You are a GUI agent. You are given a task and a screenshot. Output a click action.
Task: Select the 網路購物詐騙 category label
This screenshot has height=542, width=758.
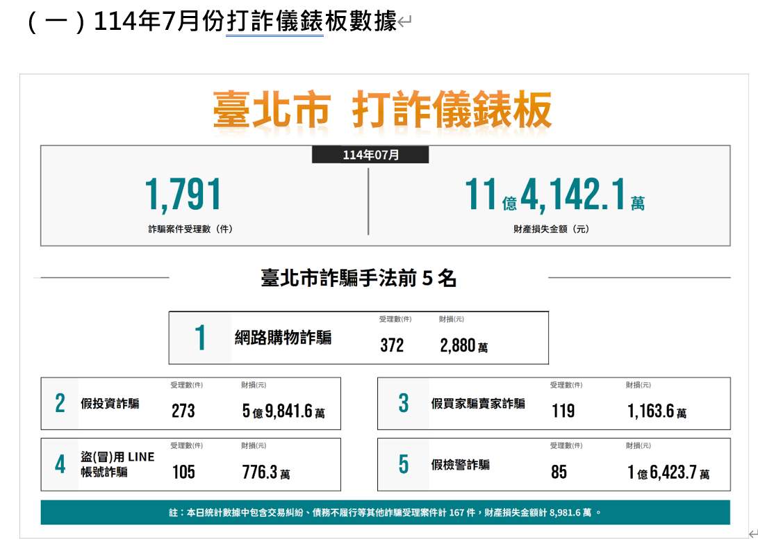point(283,338)
